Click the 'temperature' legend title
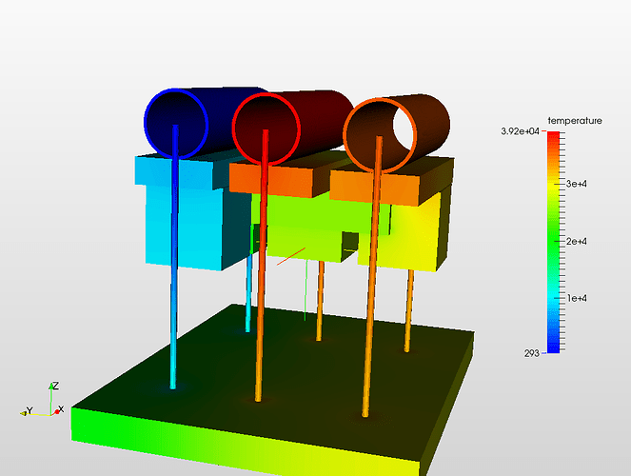 click(575, 121)
